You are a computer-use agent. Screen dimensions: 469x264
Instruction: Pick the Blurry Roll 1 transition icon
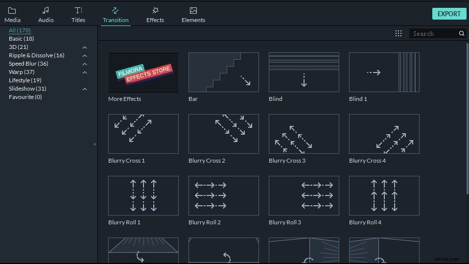tap(143, 196)
